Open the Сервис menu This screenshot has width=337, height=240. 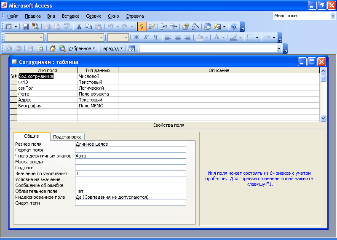pyautogui.click(x=94, y=16)
